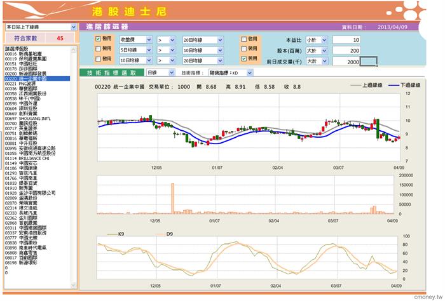Select stock 01055 in the list
Screen dimensions: 445x301
(x=37, y=153)
